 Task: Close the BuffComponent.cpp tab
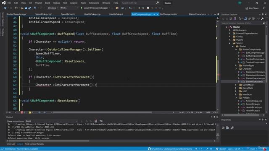(x=157, y=14)
